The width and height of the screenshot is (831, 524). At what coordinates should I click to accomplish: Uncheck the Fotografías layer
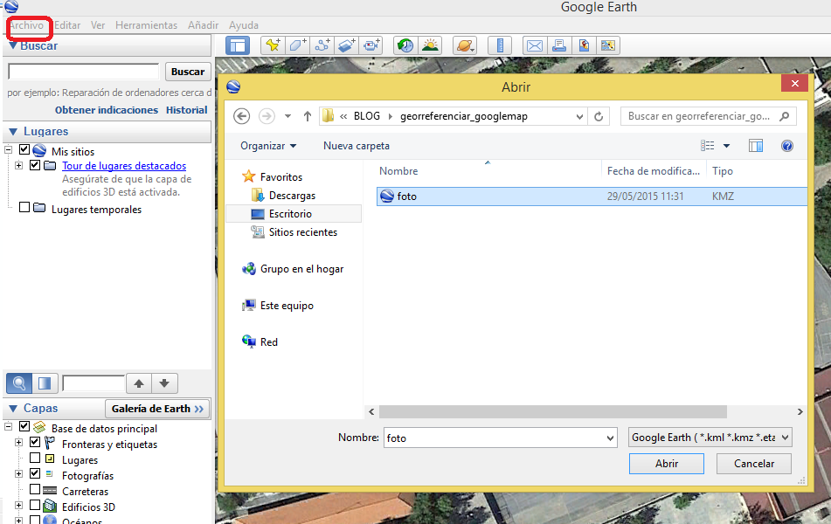pos(35,475)
